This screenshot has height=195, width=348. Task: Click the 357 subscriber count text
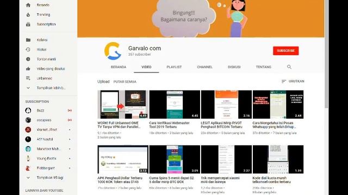coord(139,54)
